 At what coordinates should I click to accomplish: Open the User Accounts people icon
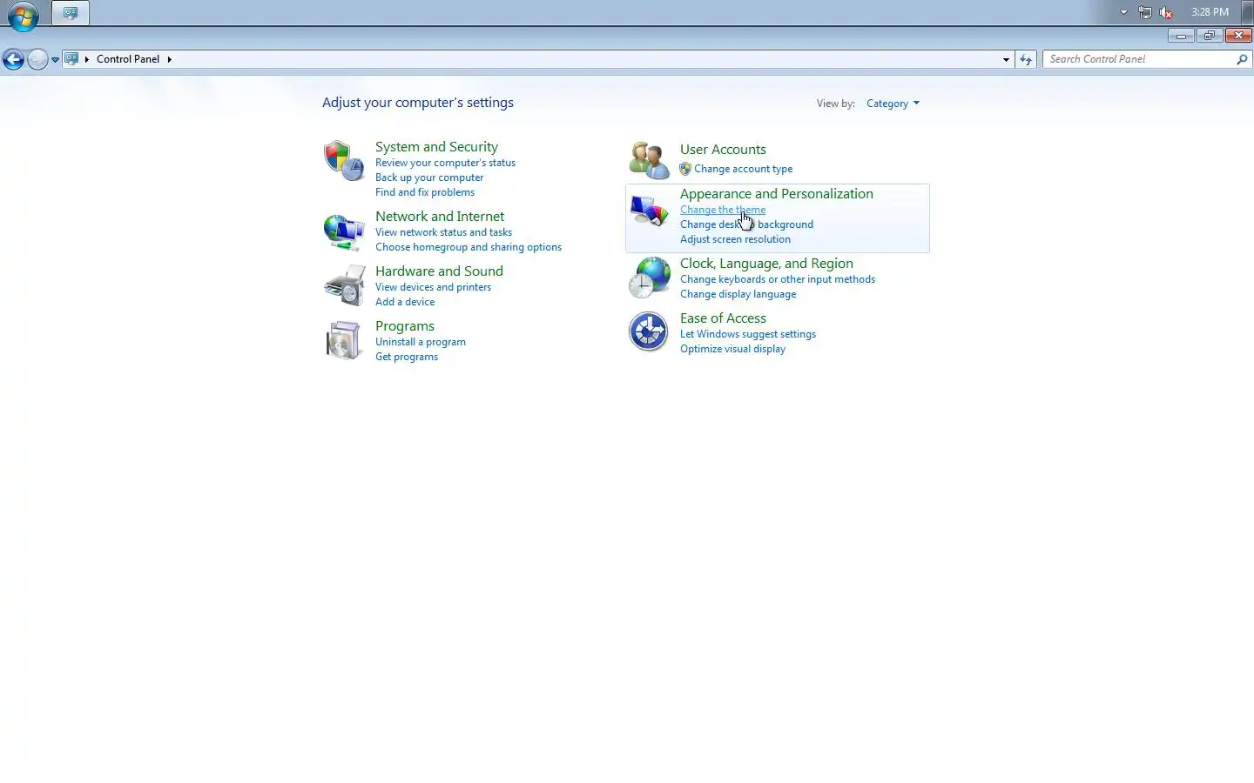pos(649,160)
